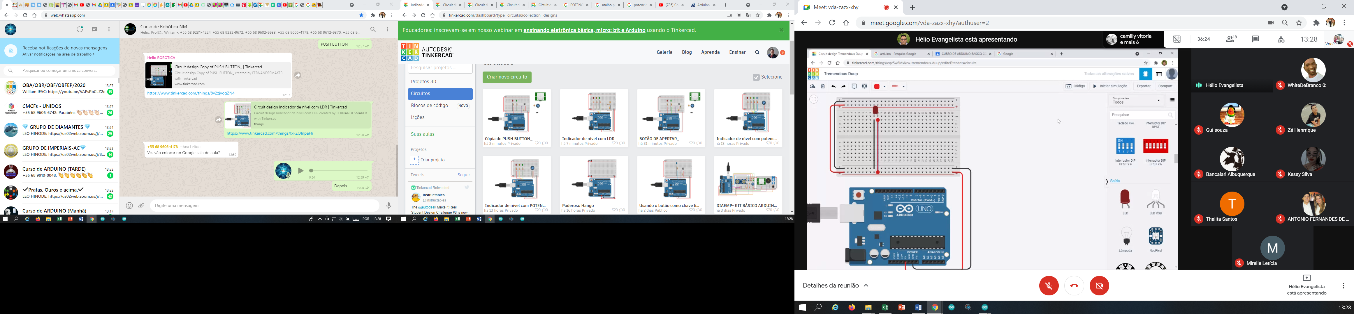The height and width of the screenshot is (314, 1354).
Task: Expand Detalhes da reunião chevron
Action: click(x=866, y=286)
